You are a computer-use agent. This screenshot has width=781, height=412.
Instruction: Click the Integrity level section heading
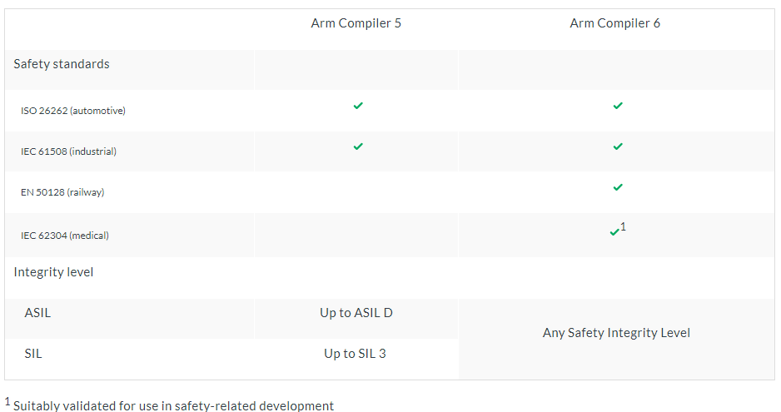pyautogui.click(x=53, y=272)
